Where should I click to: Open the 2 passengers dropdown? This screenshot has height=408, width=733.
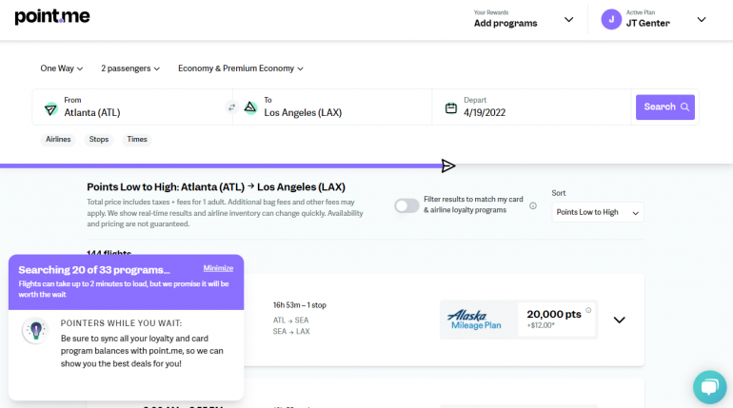pyautogui.click(x=130, y=68)
